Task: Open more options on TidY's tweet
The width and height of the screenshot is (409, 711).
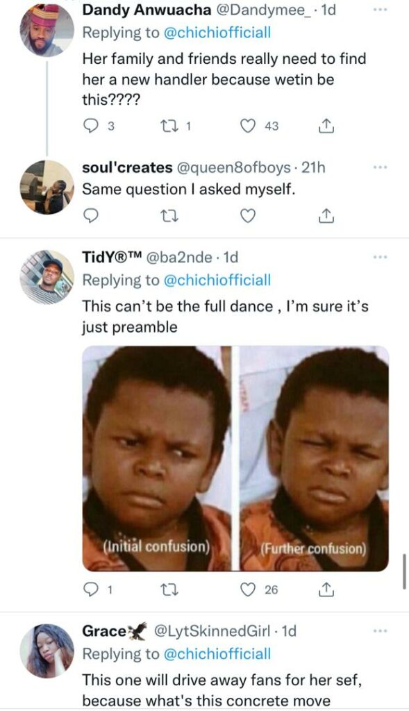Action: [380, 257]
